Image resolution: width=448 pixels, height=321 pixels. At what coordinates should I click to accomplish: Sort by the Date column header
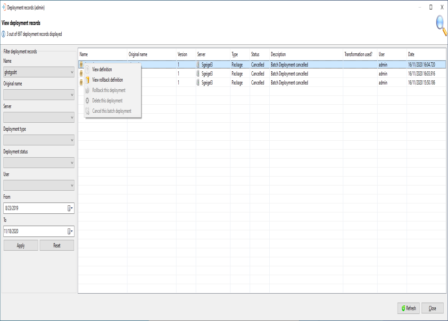(x=426, y=54)
